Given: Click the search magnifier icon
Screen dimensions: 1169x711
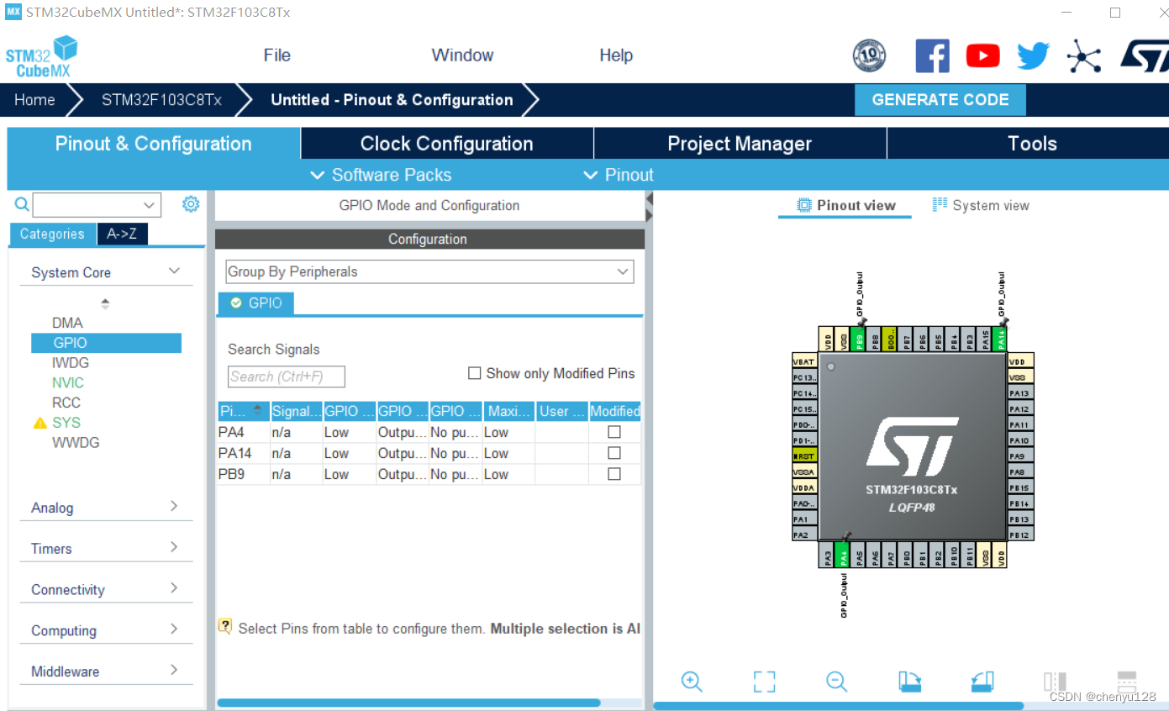Looking at the screenshot, I should (x=22, y=204).
